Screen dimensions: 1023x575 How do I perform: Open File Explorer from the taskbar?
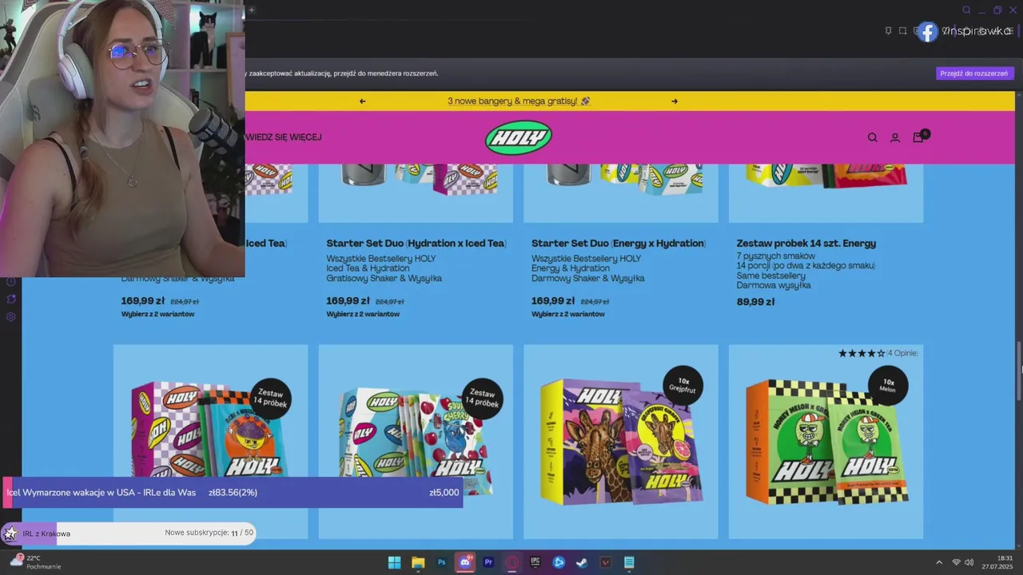[418, 562]
